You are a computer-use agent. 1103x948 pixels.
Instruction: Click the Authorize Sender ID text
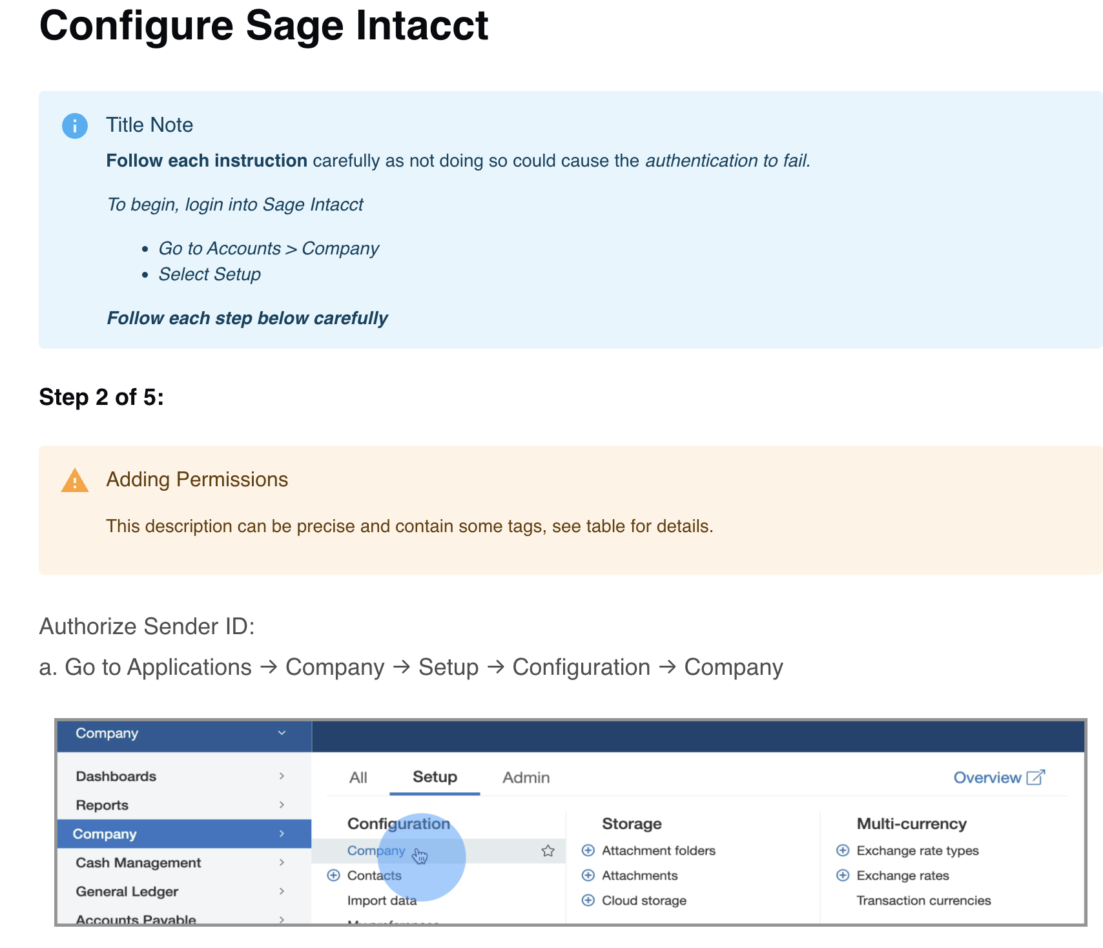coord(147,626)
